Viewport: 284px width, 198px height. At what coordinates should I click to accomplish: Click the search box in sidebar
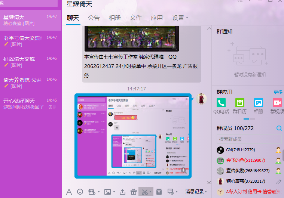[x=29, y=3]
